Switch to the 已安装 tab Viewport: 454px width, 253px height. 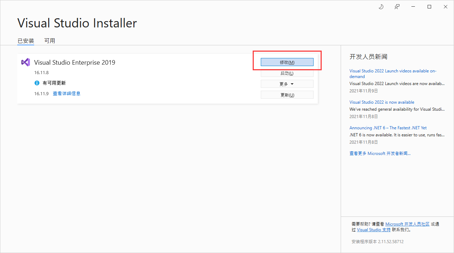click(x=26, y=41)
